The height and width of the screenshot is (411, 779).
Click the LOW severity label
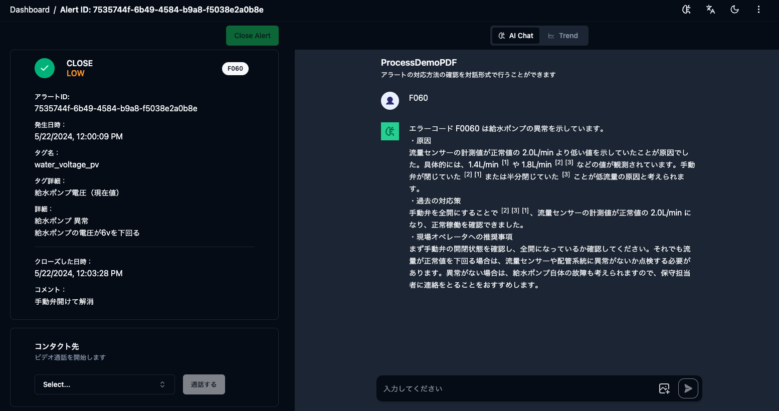pos(76,73)
